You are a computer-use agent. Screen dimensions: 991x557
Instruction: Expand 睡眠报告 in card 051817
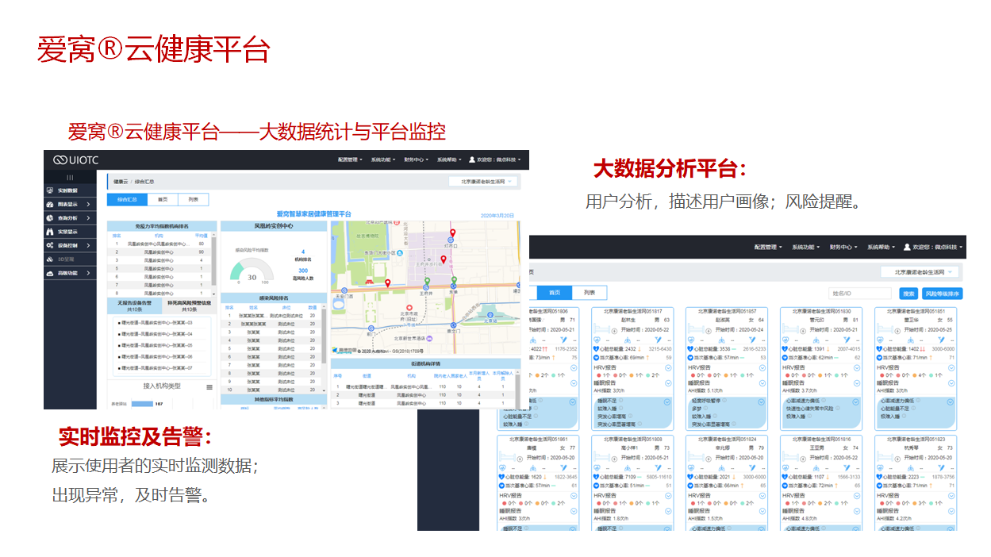point(668,383)
